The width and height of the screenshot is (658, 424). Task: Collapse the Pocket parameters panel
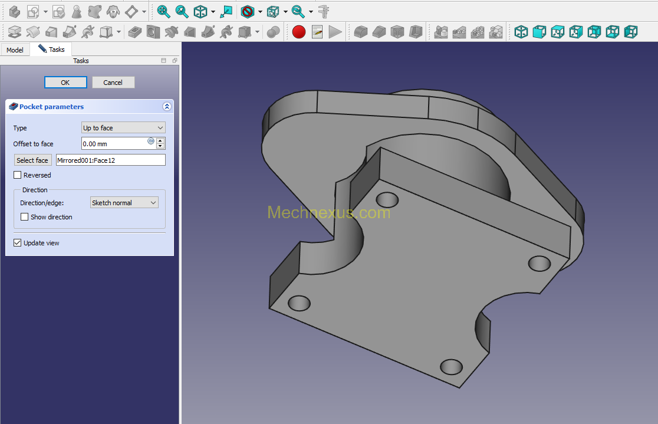(167, 107)
